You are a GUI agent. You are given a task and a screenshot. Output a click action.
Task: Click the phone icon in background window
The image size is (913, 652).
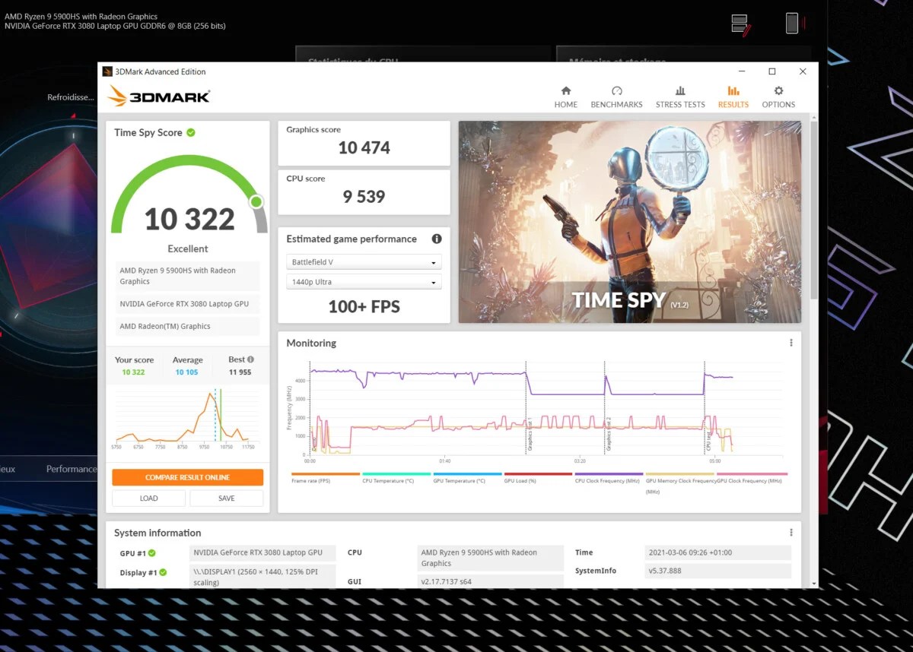pos(792,23)
